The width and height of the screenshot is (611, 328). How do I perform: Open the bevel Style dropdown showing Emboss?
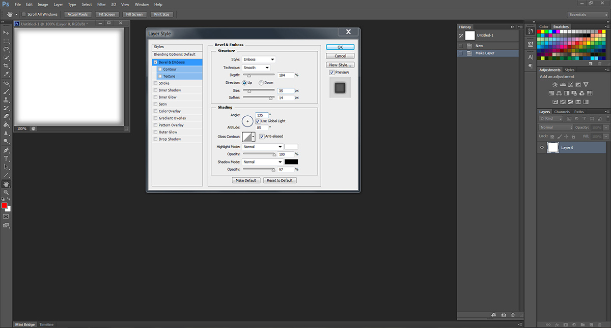(259, 59)
